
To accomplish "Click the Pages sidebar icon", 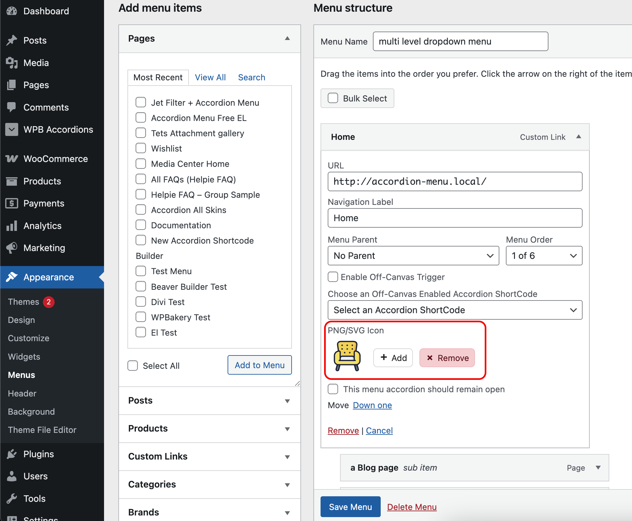I will 12,85.
